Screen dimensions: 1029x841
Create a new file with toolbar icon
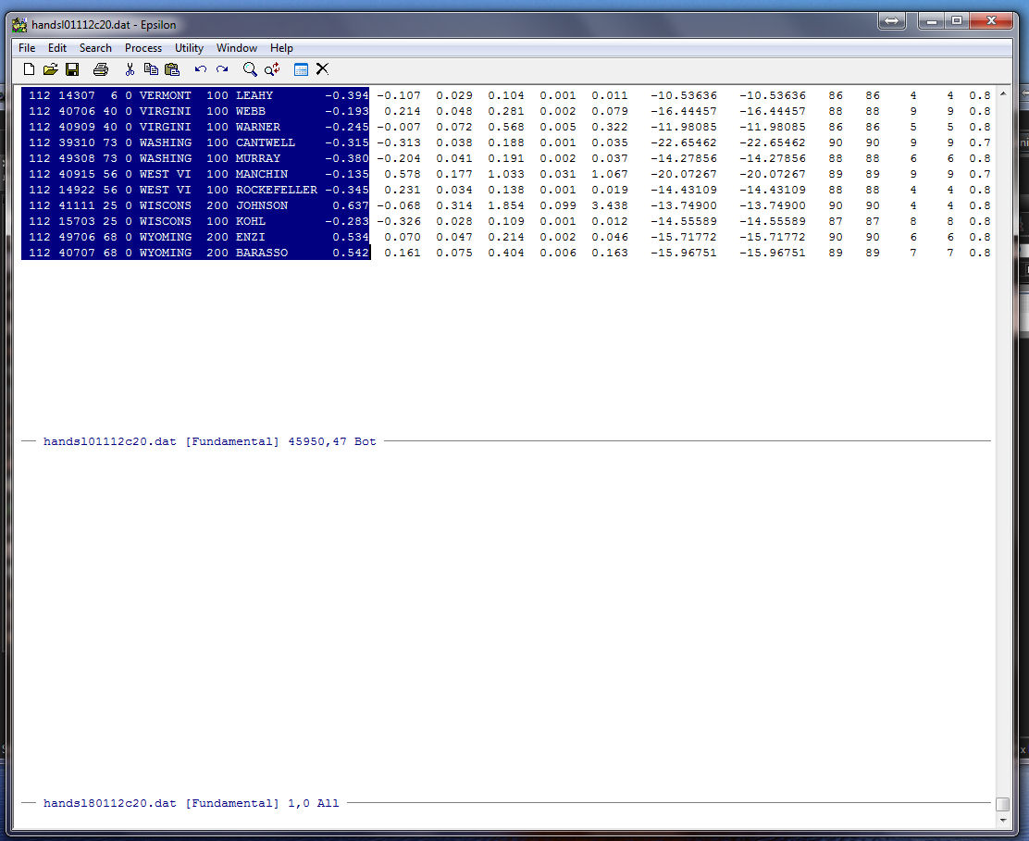coord(29,69)
